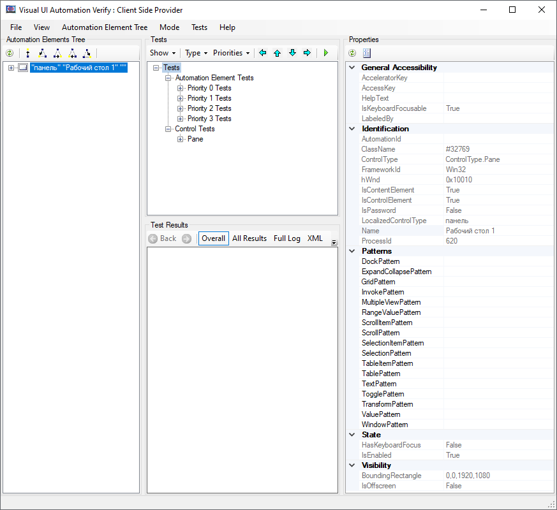
Task: Collapse the General Accessibility property section
Action: 352,68
